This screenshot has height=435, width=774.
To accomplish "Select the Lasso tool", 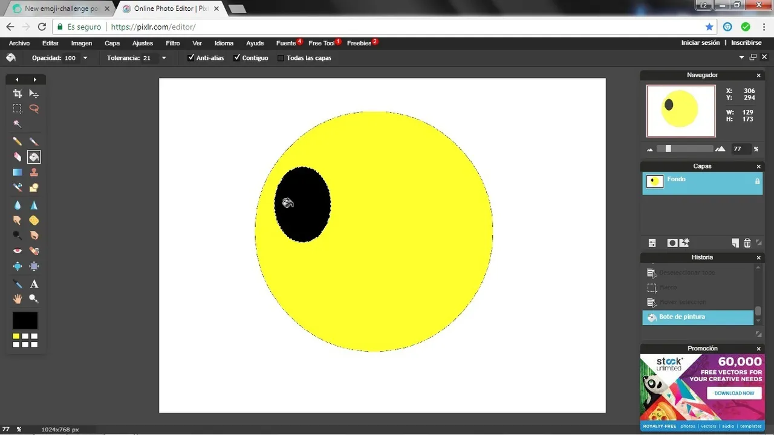I will pyautogui.click(x=34, y=109).
